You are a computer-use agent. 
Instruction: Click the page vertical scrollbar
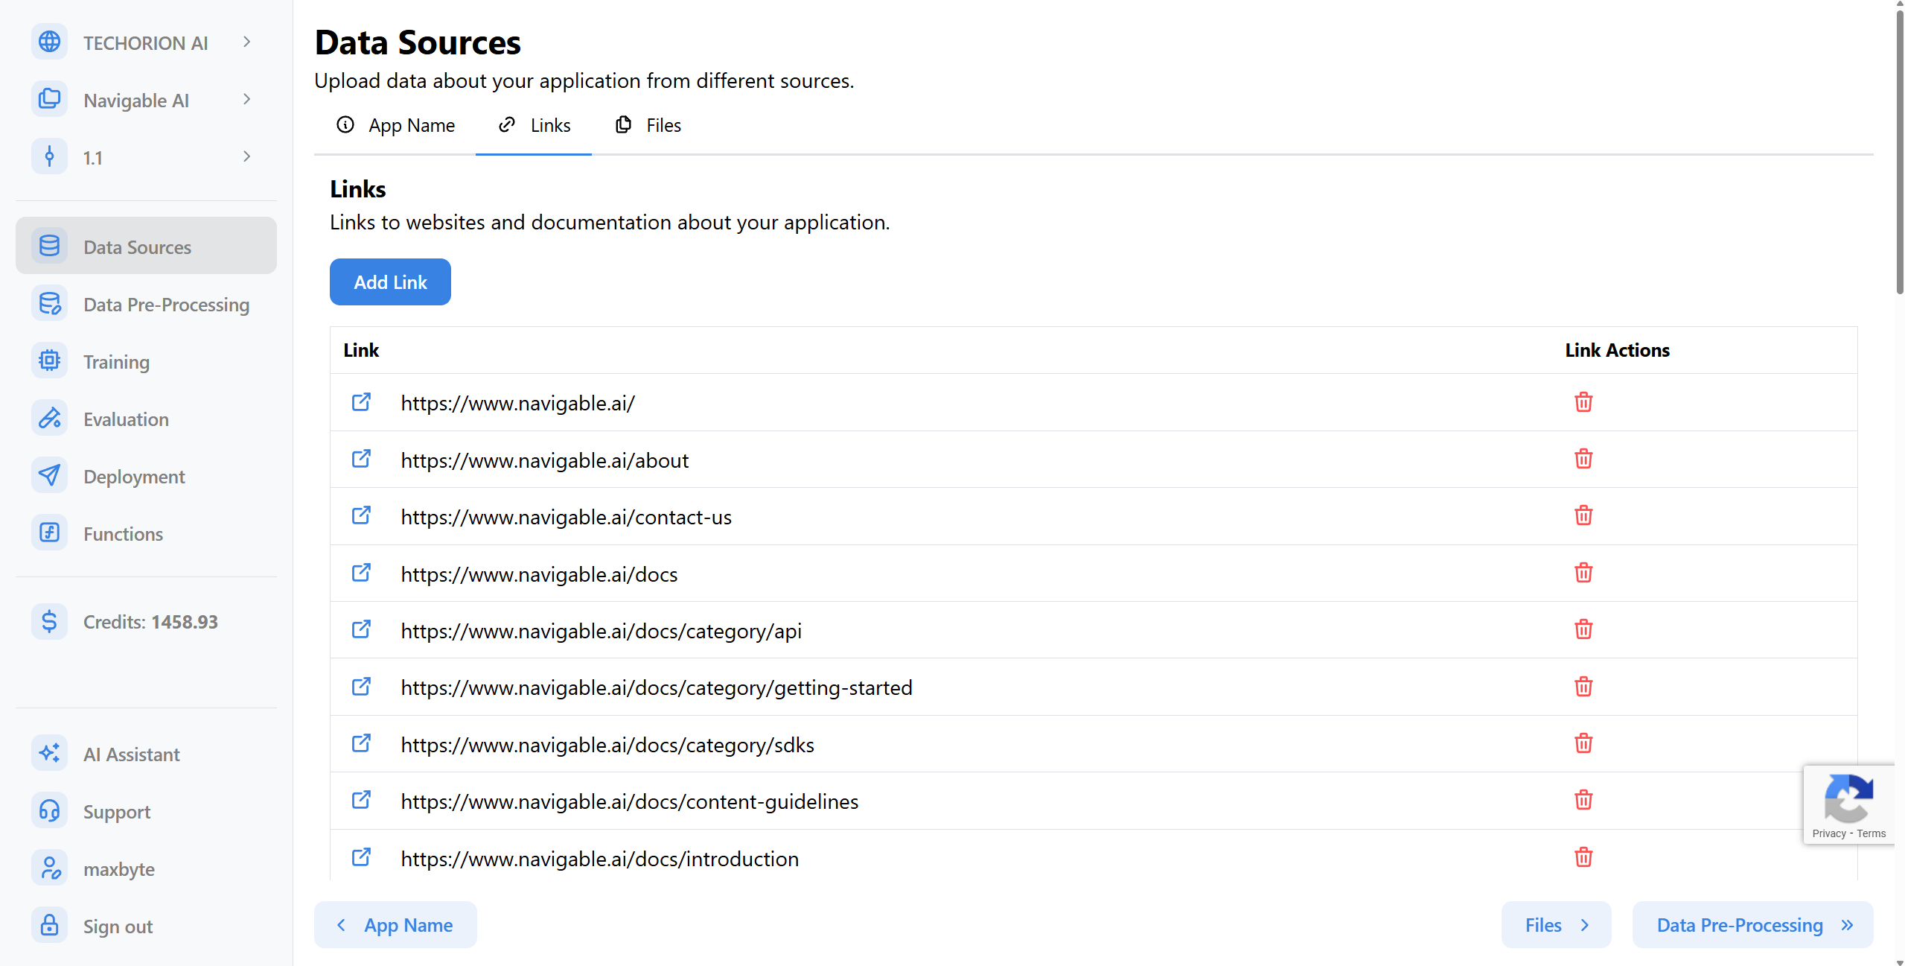(x=1899, y=149)
